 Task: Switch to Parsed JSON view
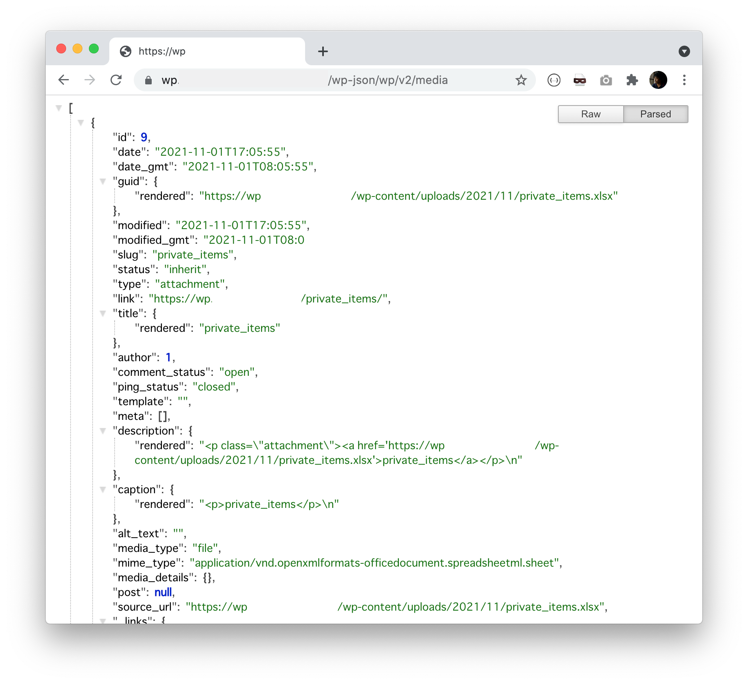tap(655, 114)
